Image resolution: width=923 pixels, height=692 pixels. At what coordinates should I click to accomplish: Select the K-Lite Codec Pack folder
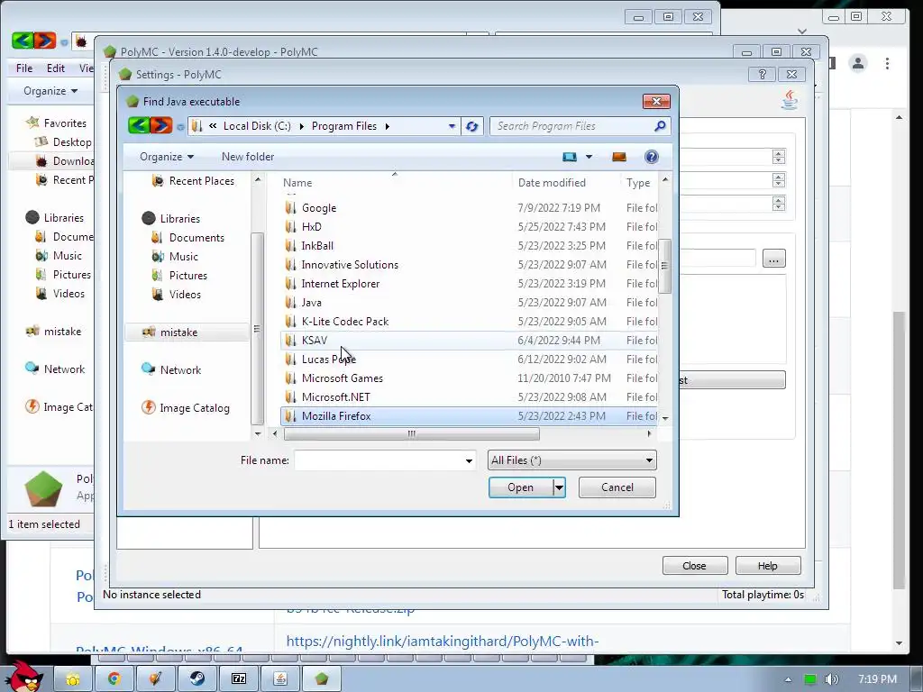pos(345,322)
